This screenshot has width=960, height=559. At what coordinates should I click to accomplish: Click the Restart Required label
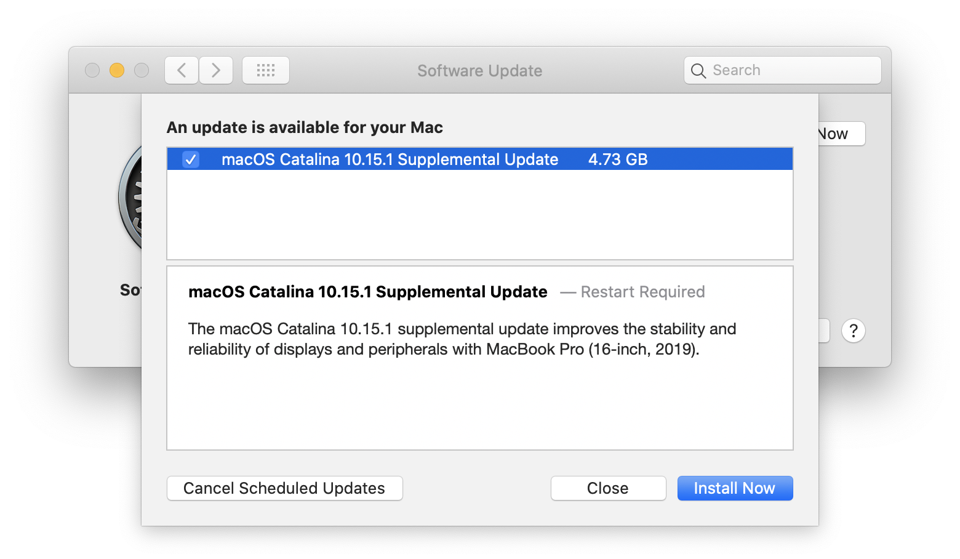pos(642,292)
